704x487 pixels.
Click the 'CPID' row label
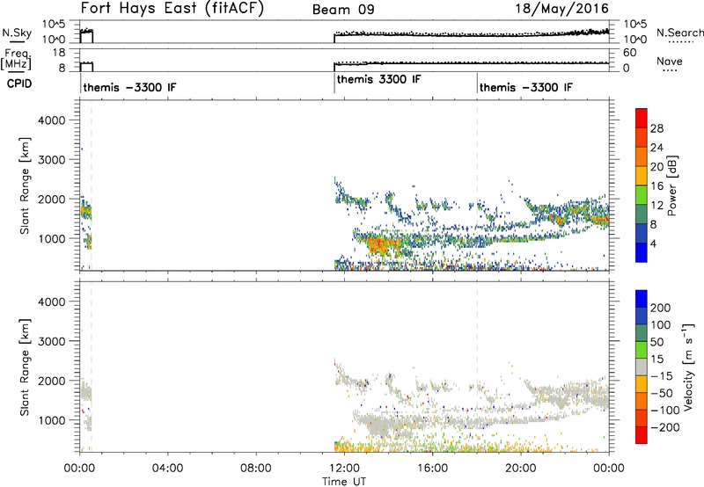[x=19, y=84]
